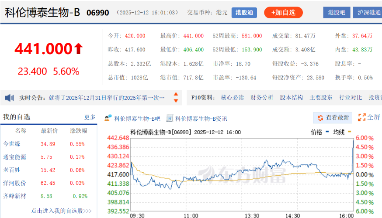Click 52周最高 value 581.000

(x=252, y=36)
